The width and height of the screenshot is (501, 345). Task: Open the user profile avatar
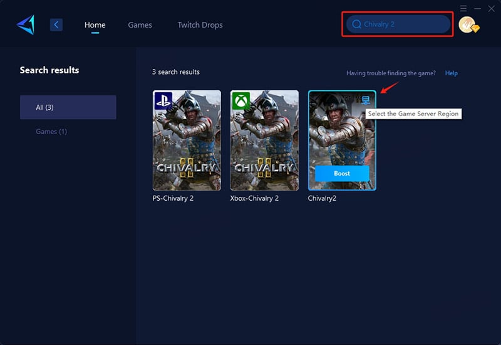pos(468,25)
